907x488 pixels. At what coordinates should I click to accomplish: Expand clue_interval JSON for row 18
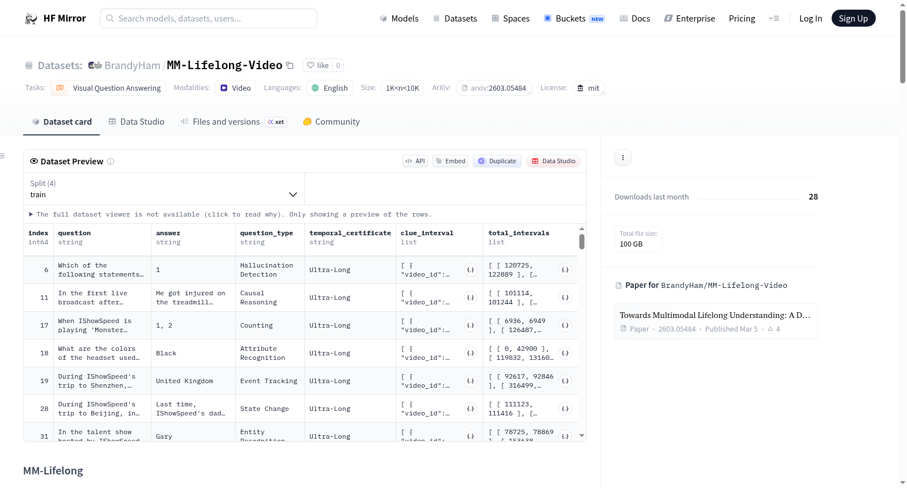[471, 353]
